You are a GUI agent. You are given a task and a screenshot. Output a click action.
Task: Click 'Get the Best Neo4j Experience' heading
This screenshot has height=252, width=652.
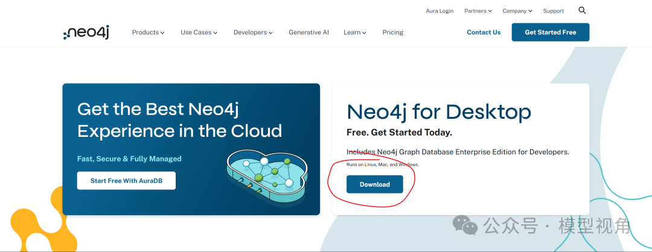tap(180, 120)
